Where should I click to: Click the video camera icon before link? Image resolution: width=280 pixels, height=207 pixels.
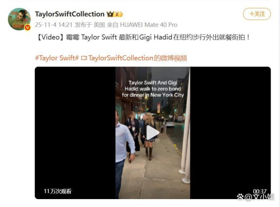pyautogui.click(x=84, y=58)
